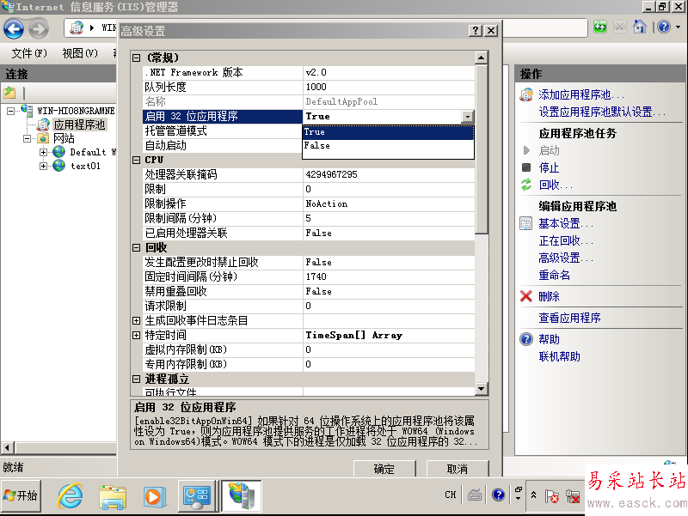Click the 停止 action link
The width and height of the screenshot is (688, 516).
pyautogui.click(x=549, y=167)
